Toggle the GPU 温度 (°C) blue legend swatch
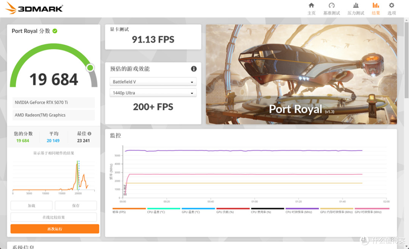The image size is (409, 249). (x=198, y=209)
